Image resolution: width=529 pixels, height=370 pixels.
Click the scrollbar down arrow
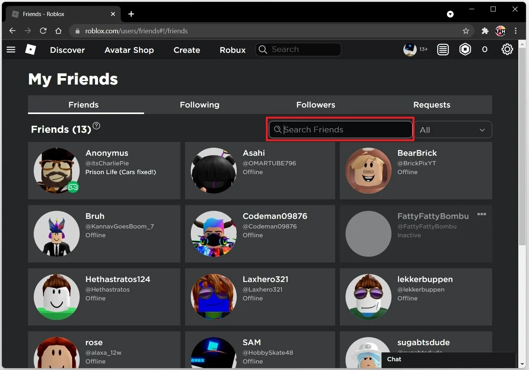tap(522, 364)
